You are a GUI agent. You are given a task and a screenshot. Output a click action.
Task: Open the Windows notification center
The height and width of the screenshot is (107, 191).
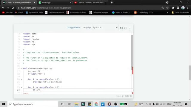(x=186, y=104)
